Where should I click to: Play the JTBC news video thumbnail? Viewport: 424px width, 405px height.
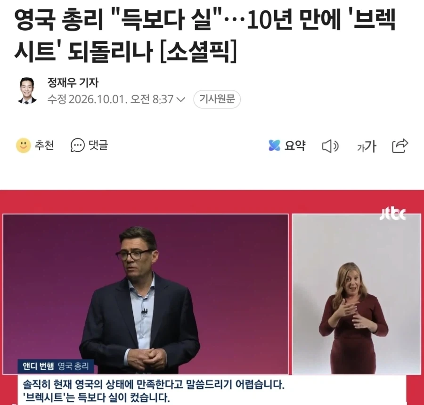[x=212, y=298]
